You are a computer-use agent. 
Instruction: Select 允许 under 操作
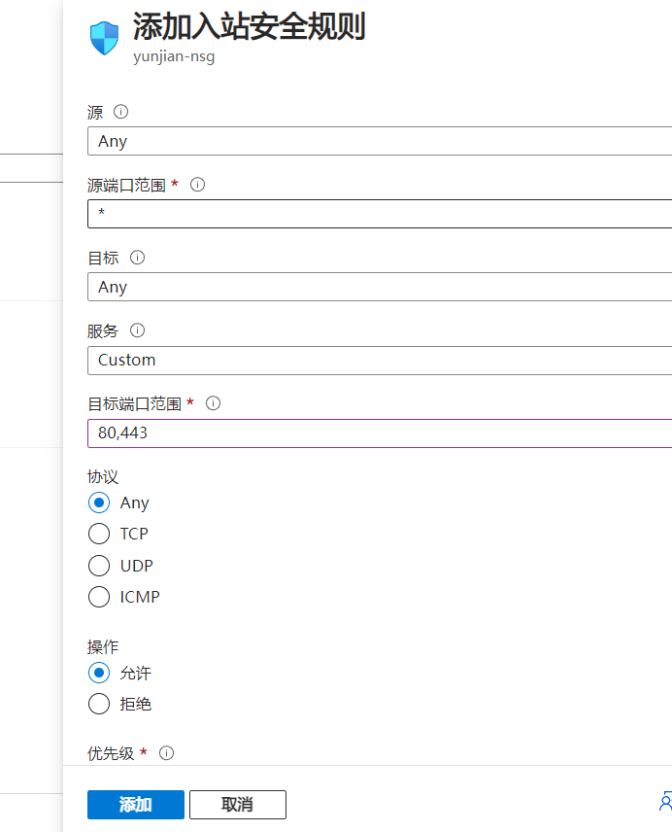pos(99,673)
